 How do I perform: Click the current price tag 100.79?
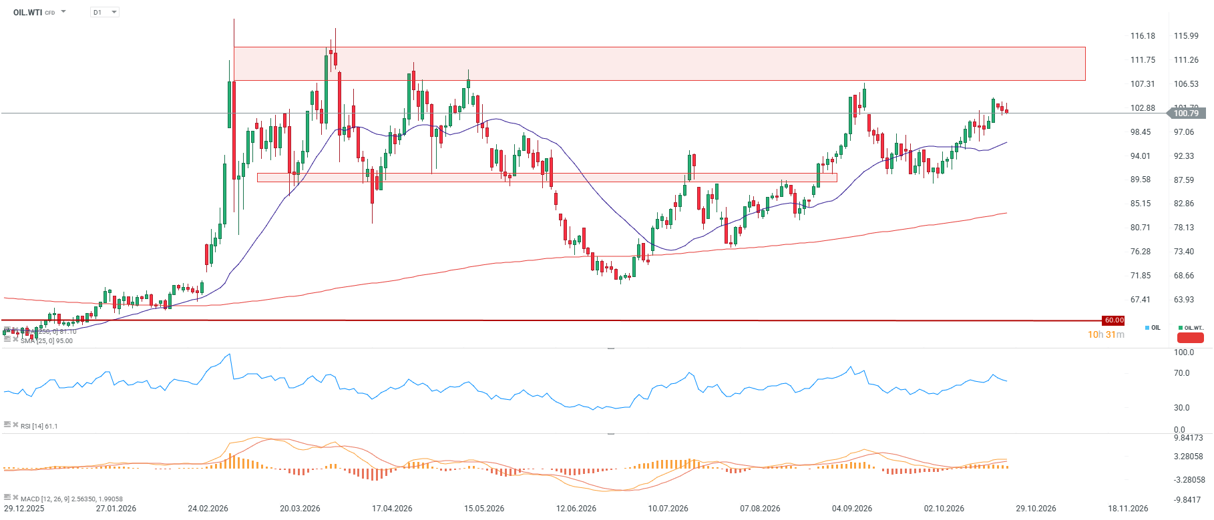point(1186,113)
